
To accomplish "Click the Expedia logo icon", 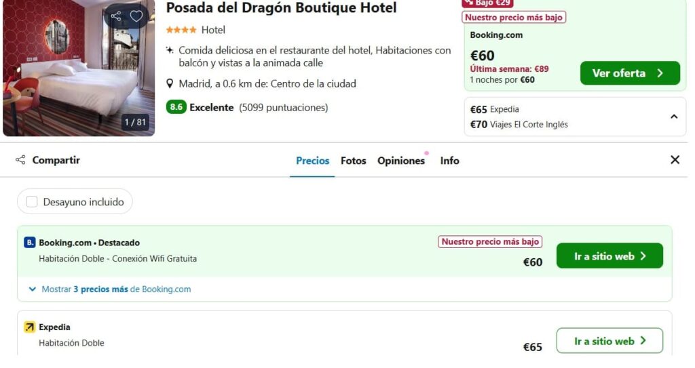I will click(x=29, y=327).
